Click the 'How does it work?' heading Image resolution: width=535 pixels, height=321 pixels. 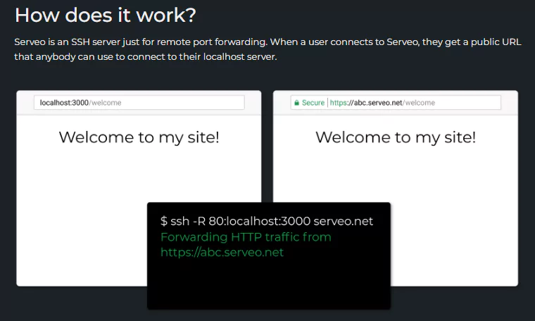pos(106,15)
